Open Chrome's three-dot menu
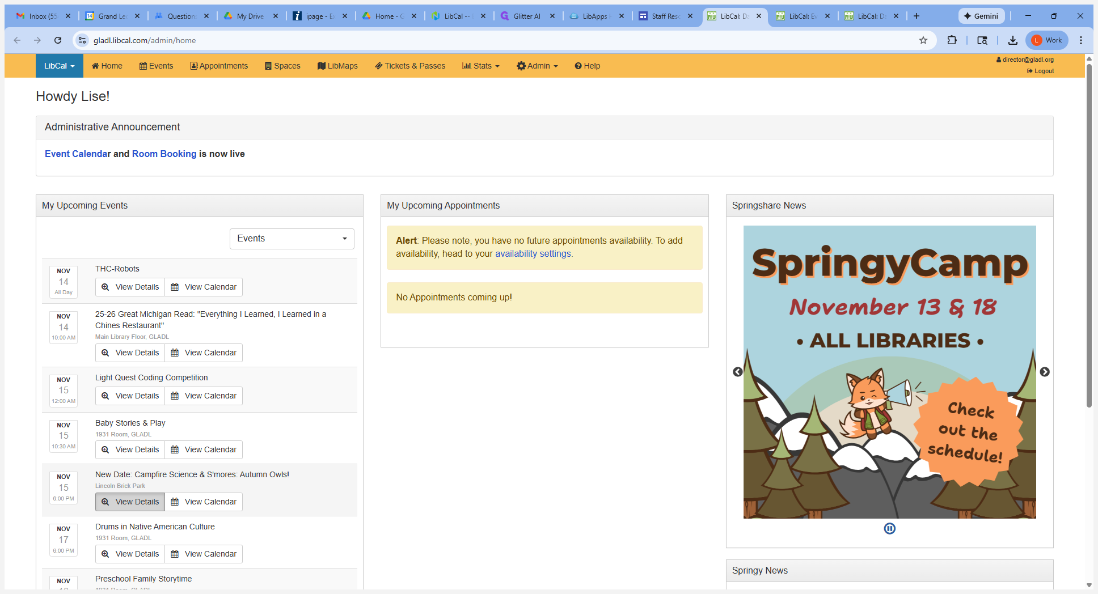The height and width of the screenshot is (594, 1098). 1081,40
